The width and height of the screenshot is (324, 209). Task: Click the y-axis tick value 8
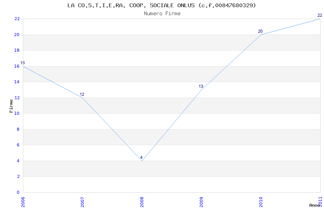point(18,129)
